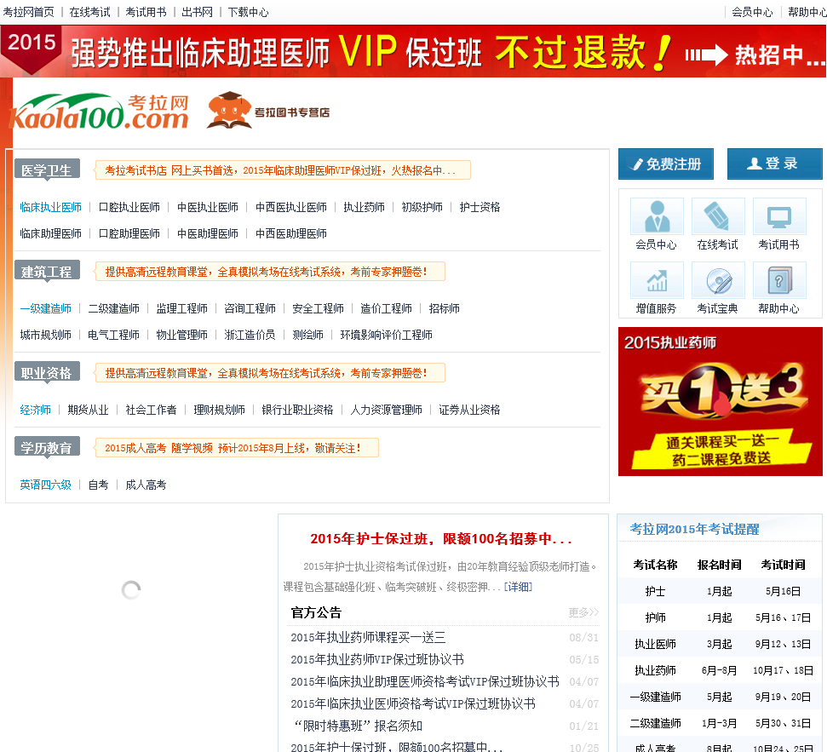Open the 初级护师 link
The height and width of the screenshot is (752, 827).
(422, 207)
